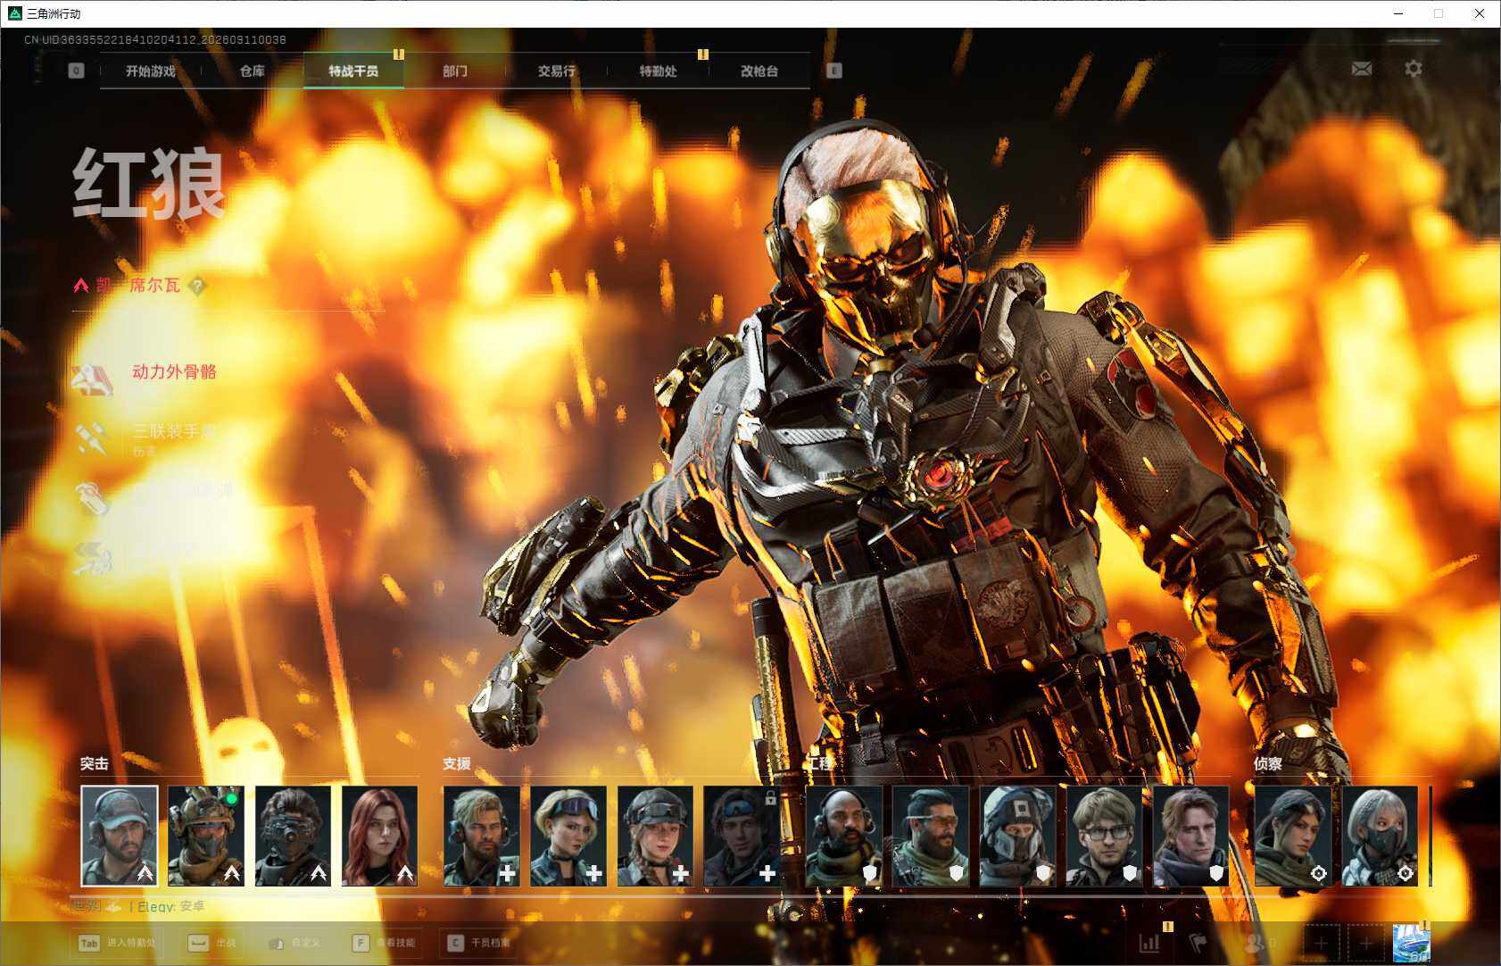Open the mail envelope icon
Screen dimensions: 1501x966
pyautogui.click(x=1362, y=69)
